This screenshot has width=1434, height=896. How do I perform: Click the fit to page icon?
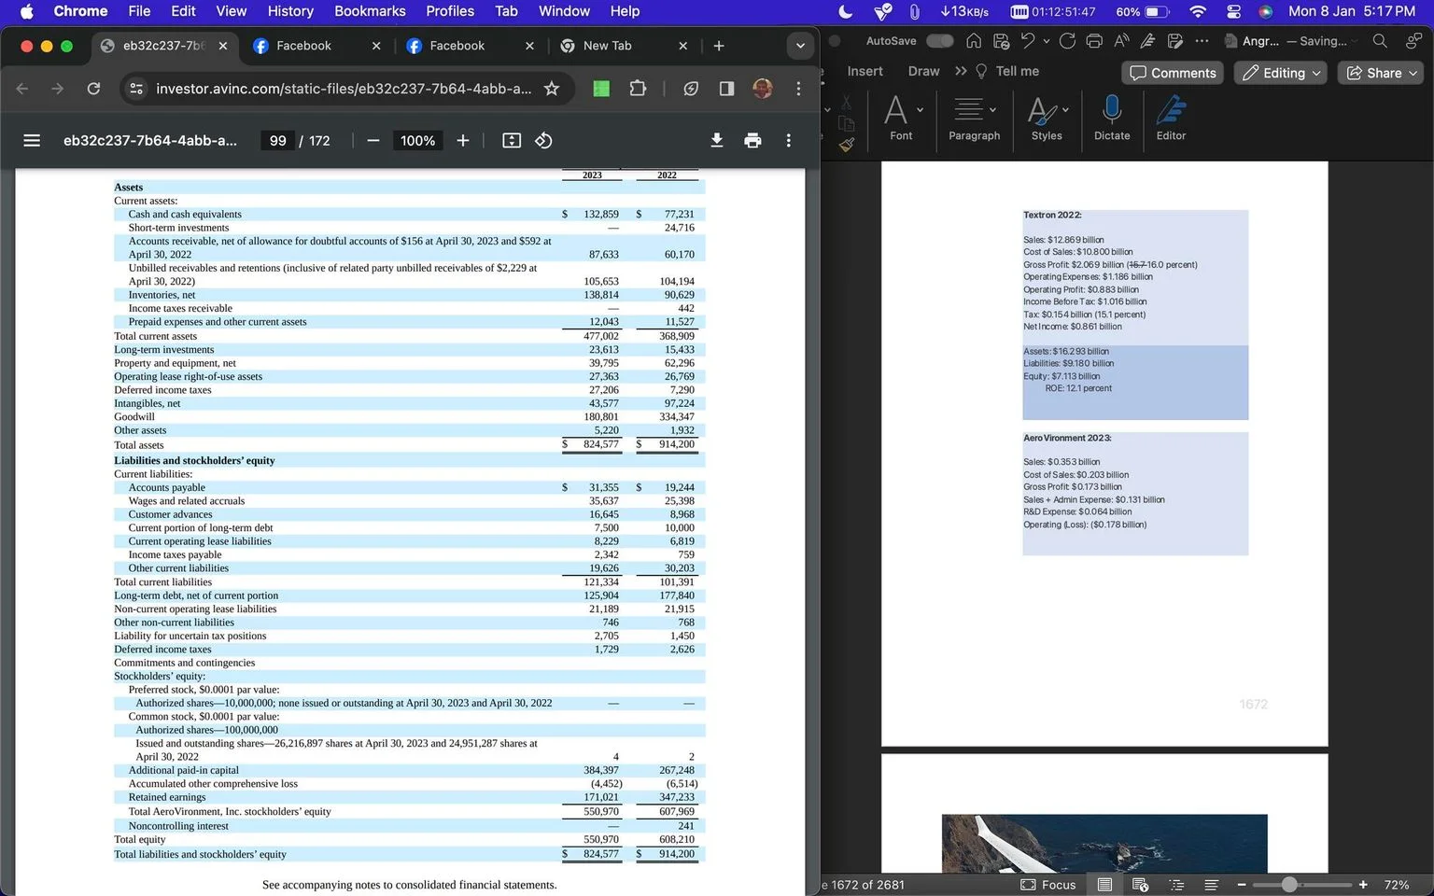[512, 140]
